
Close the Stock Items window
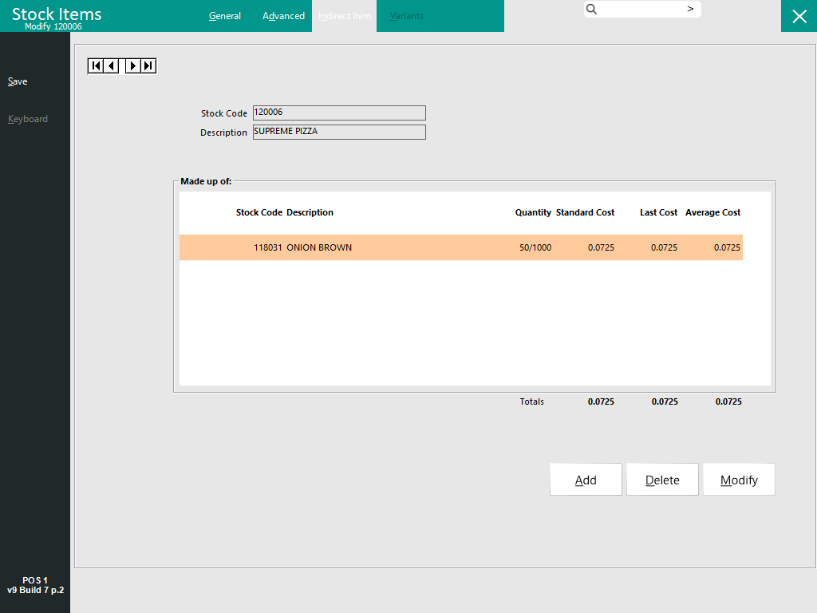click(799, 16)
